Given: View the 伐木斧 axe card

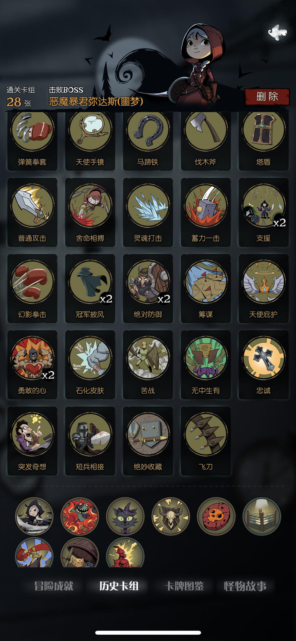Looking at the screenshot, I should pos(206,141).
